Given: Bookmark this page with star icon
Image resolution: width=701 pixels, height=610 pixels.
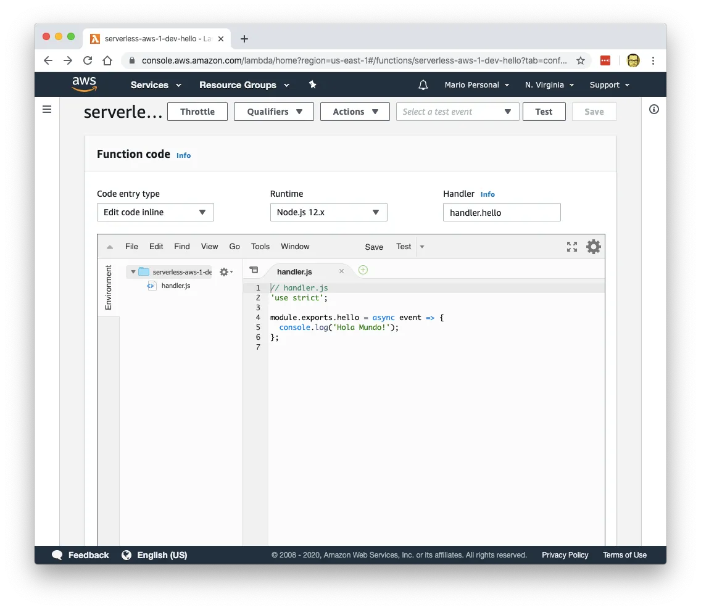Looking at the screenshot, I should [x=580, y=60].
